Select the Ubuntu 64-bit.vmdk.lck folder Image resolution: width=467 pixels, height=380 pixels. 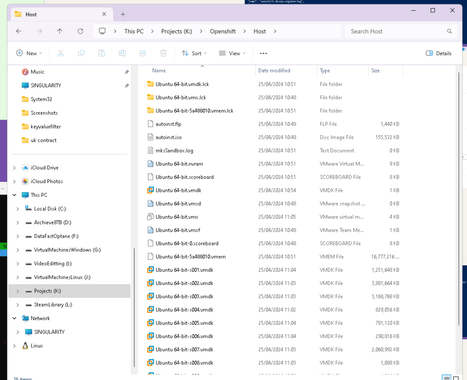click(x=182, y=84)
